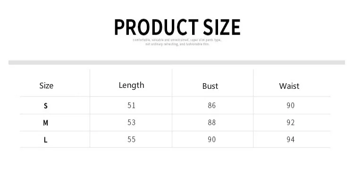Click the M size row label

click(x=46, y=123)
